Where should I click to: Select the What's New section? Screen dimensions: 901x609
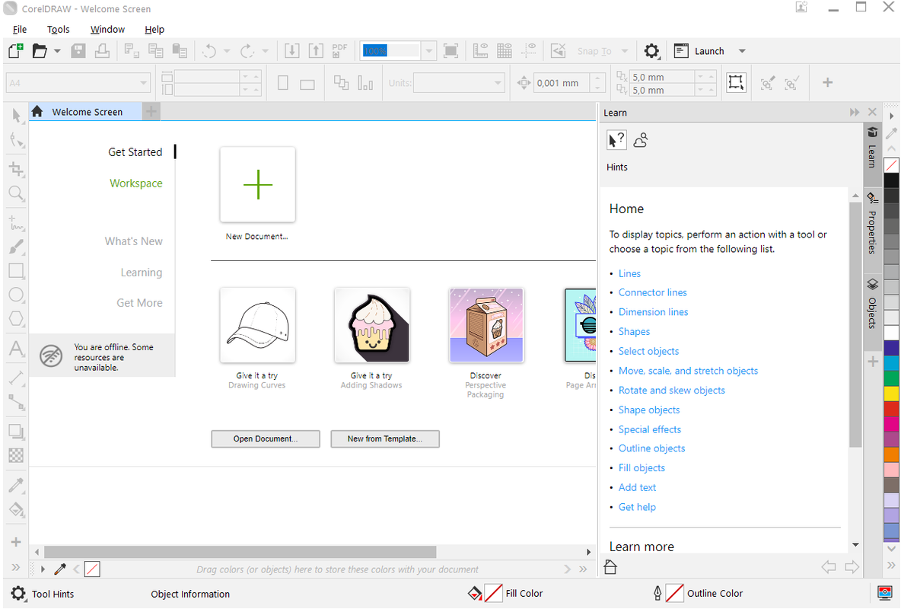133,241
